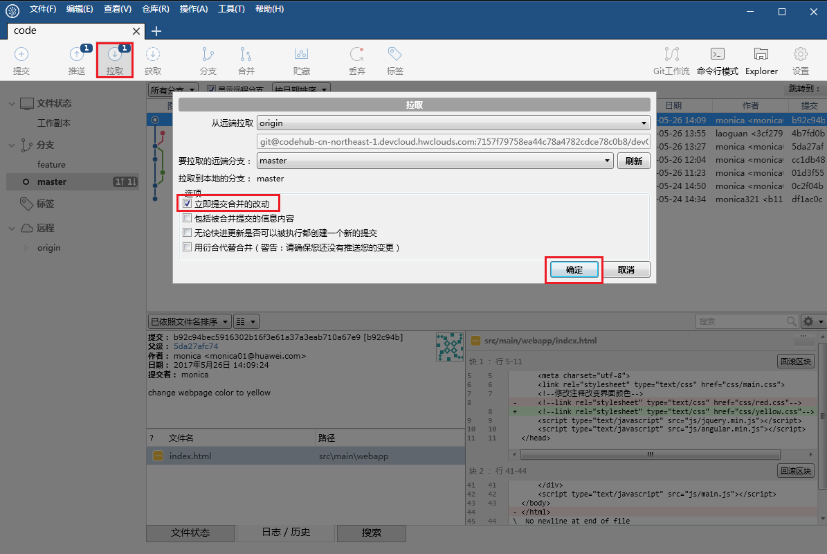Click 回滚区块 for 块 1
Screen dimensions: 827x554
point(796,361)
